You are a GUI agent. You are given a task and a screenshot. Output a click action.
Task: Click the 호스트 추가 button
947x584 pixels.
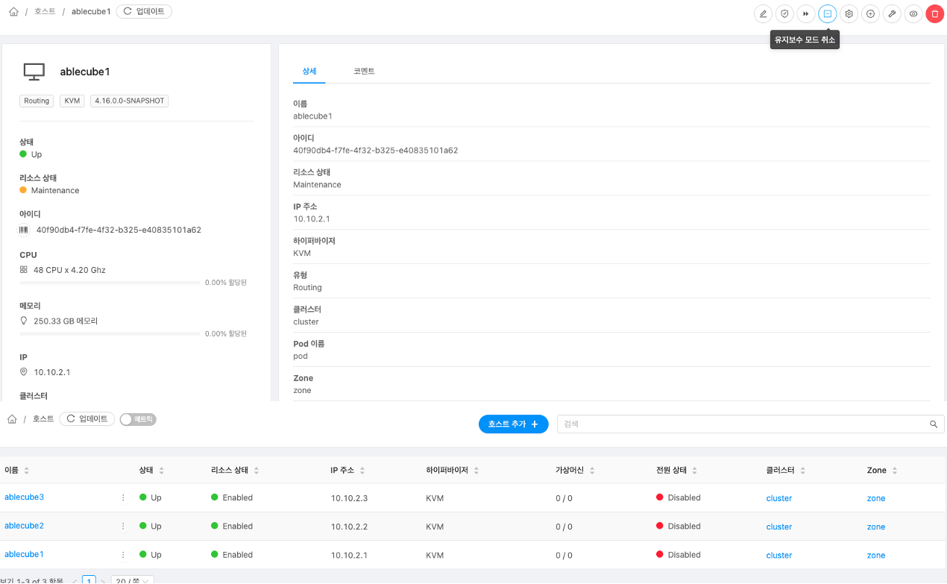click(514, 424)
